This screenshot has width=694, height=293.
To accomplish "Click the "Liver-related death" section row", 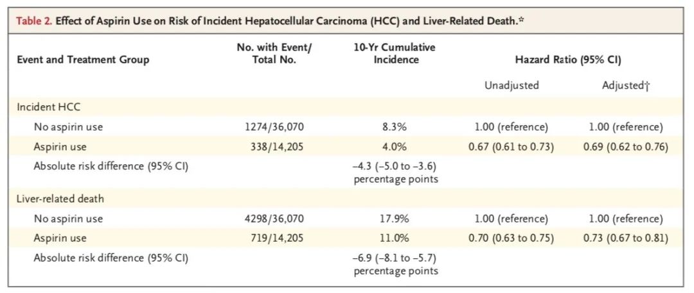I will click(347, 199).
